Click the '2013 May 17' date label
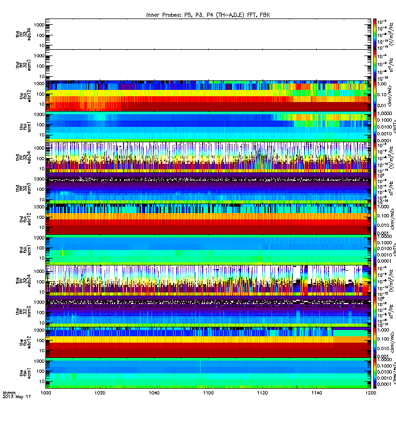396x423 pixels. 17,397
